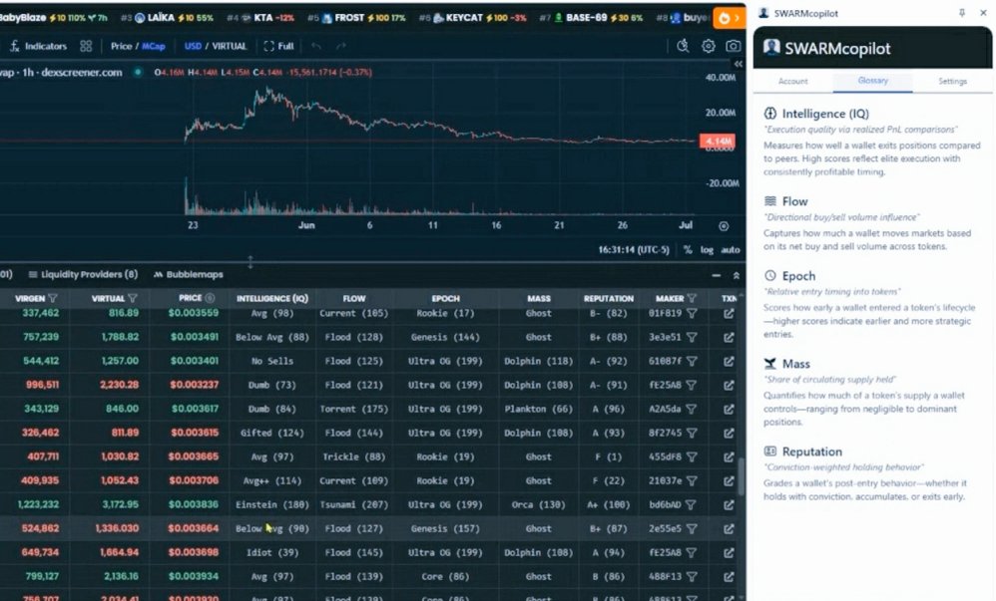Select Torrent (175) flow cell
996x601 pixels.
pos(354,410)
